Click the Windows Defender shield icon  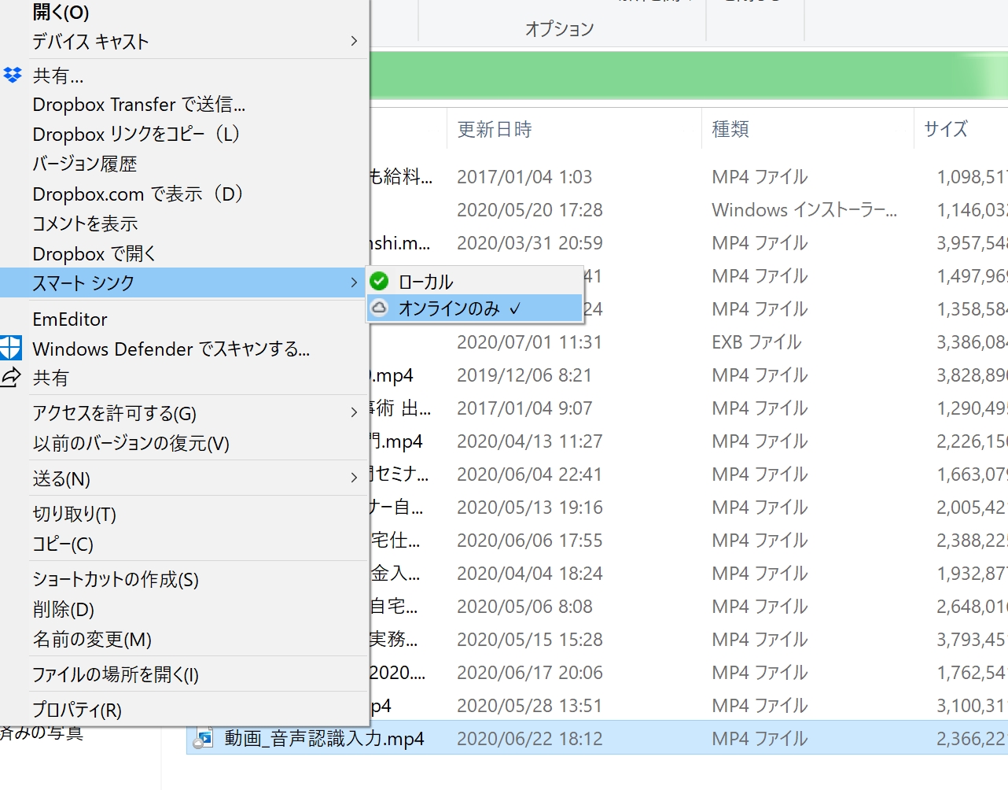[11, 348]
